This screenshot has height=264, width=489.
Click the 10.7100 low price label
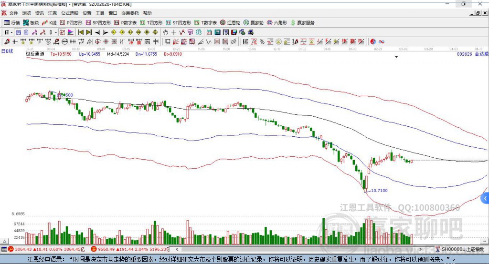pyautogui.click(x=379, y=191)
